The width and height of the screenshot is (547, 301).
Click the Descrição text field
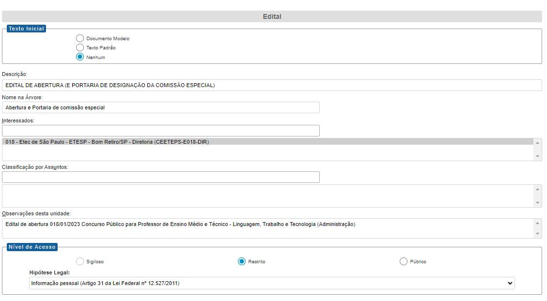click(x=272, y=85)
